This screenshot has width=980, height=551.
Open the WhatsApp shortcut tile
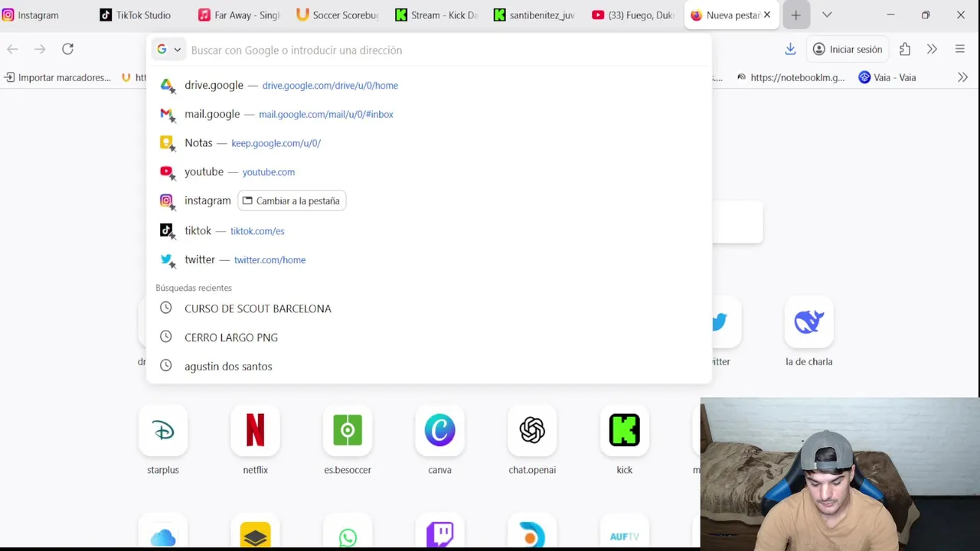click(348, 531)
